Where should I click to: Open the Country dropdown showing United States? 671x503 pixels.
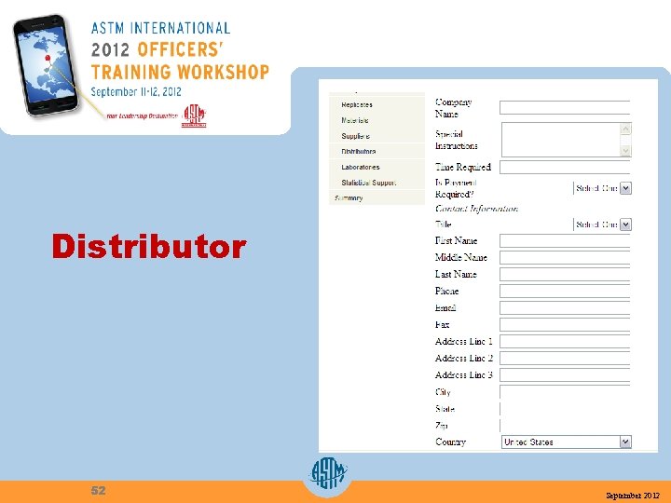(567, 442)
